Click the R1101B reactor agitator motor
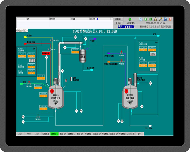Image resolution: width=190 pixels, height=152 pixels. pos(55,81)
